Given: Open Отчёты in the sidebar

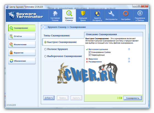Looking at the screenshot, I should pos(22,36).
